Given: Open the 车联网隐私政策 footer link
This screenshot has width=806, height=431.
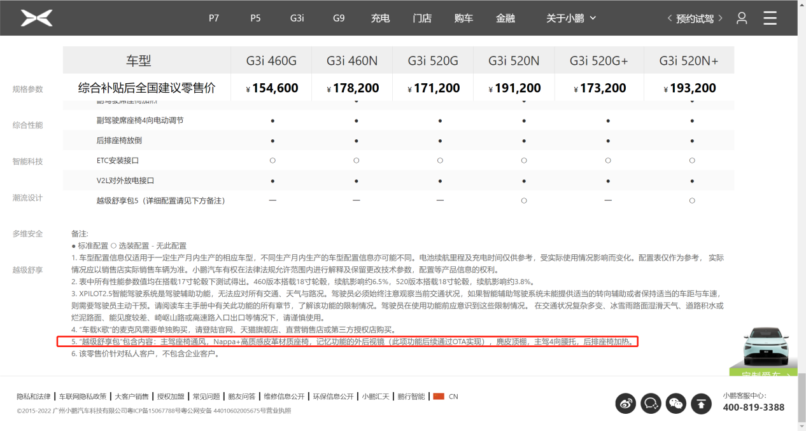Looking at the screenshot, I should 83,396.
